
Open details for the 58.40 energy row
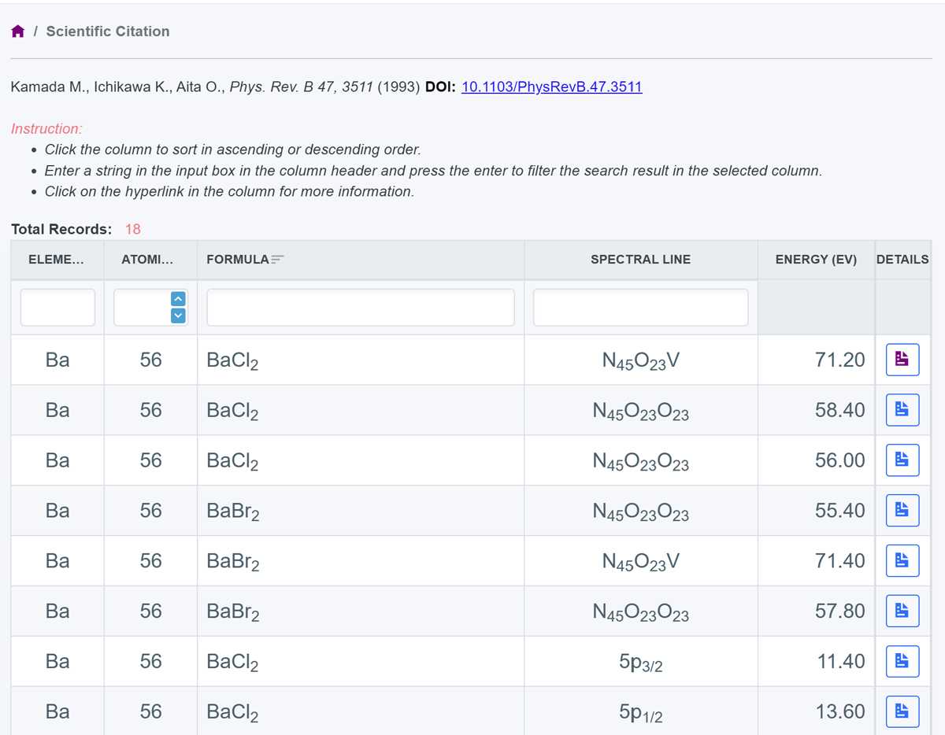point(902,410)
